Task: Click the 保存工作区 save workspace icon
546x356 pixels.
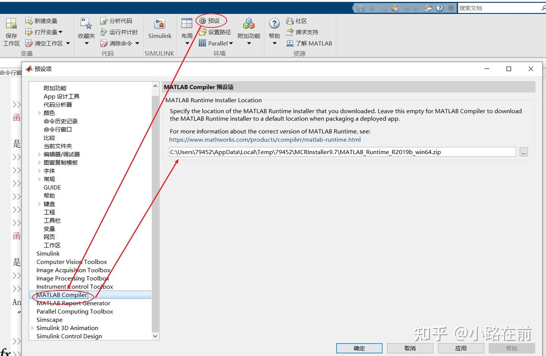Action: coord(11,24)
